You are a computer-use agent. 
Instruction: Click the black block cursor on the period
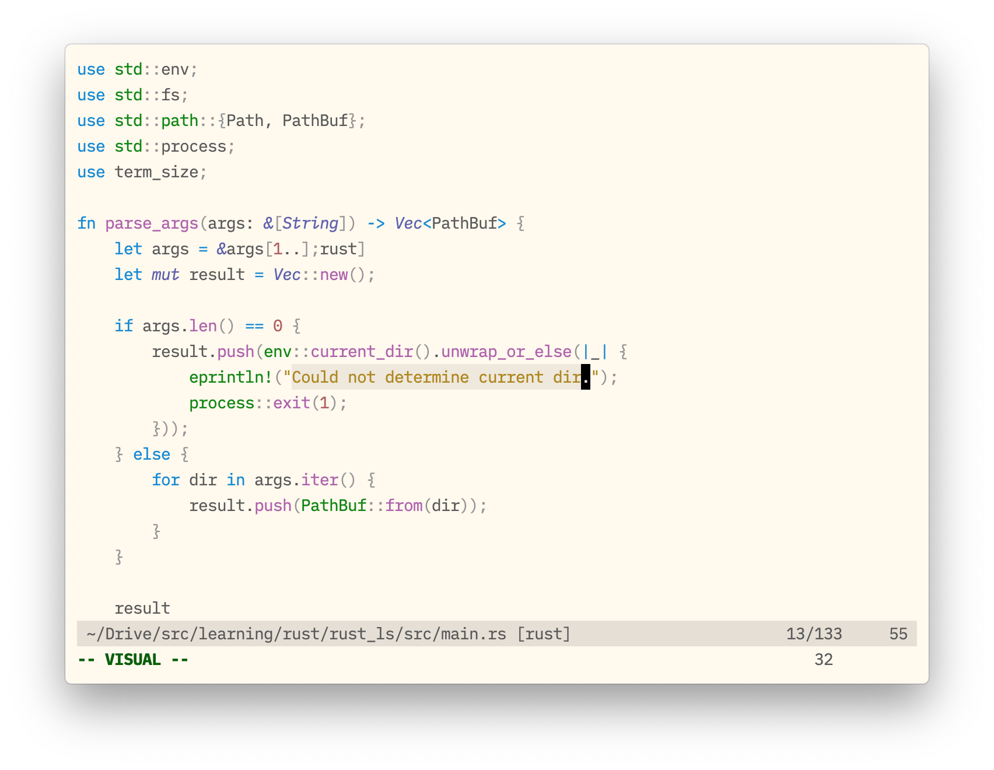click(586, 377)
